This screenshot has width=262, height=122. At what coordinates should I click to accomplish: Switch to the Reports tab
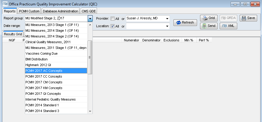(x=10, y=11)
